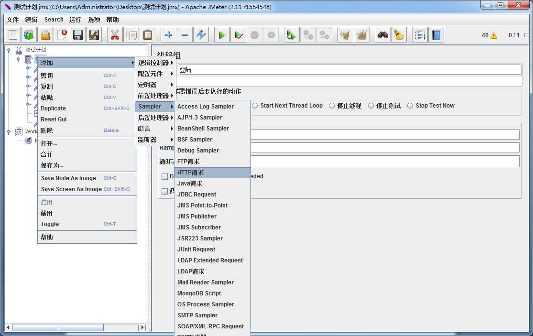Click the Close test plan icon
The width and height of the screenshot is (533, 336).
62,35
